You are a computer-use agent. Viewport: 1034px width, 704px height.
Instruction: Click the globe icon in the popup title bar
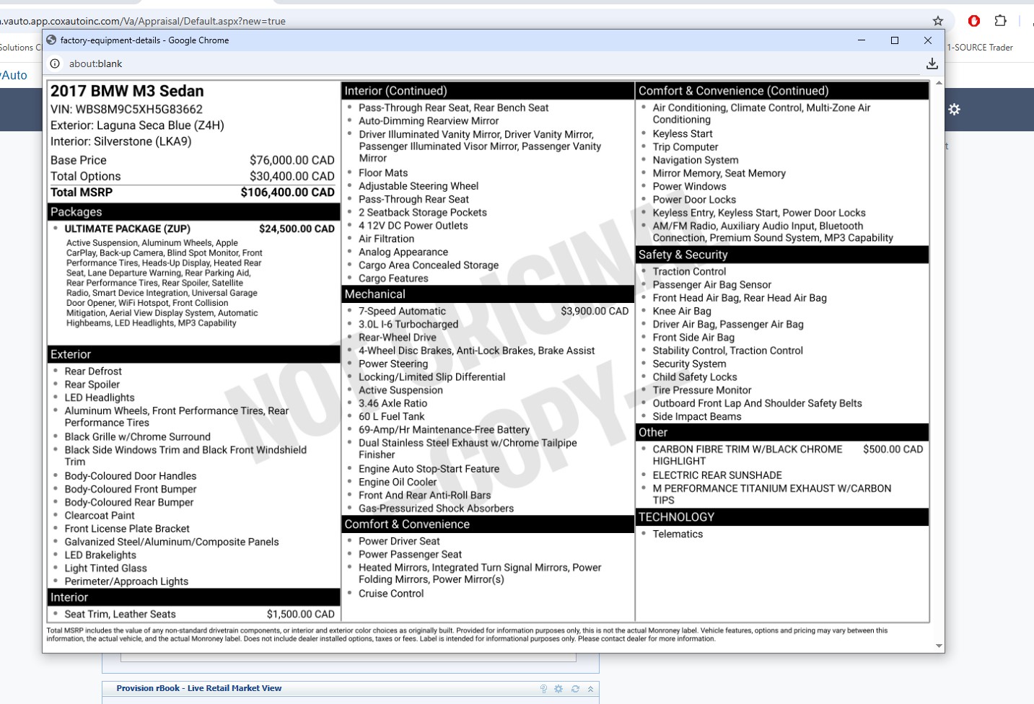51,40
